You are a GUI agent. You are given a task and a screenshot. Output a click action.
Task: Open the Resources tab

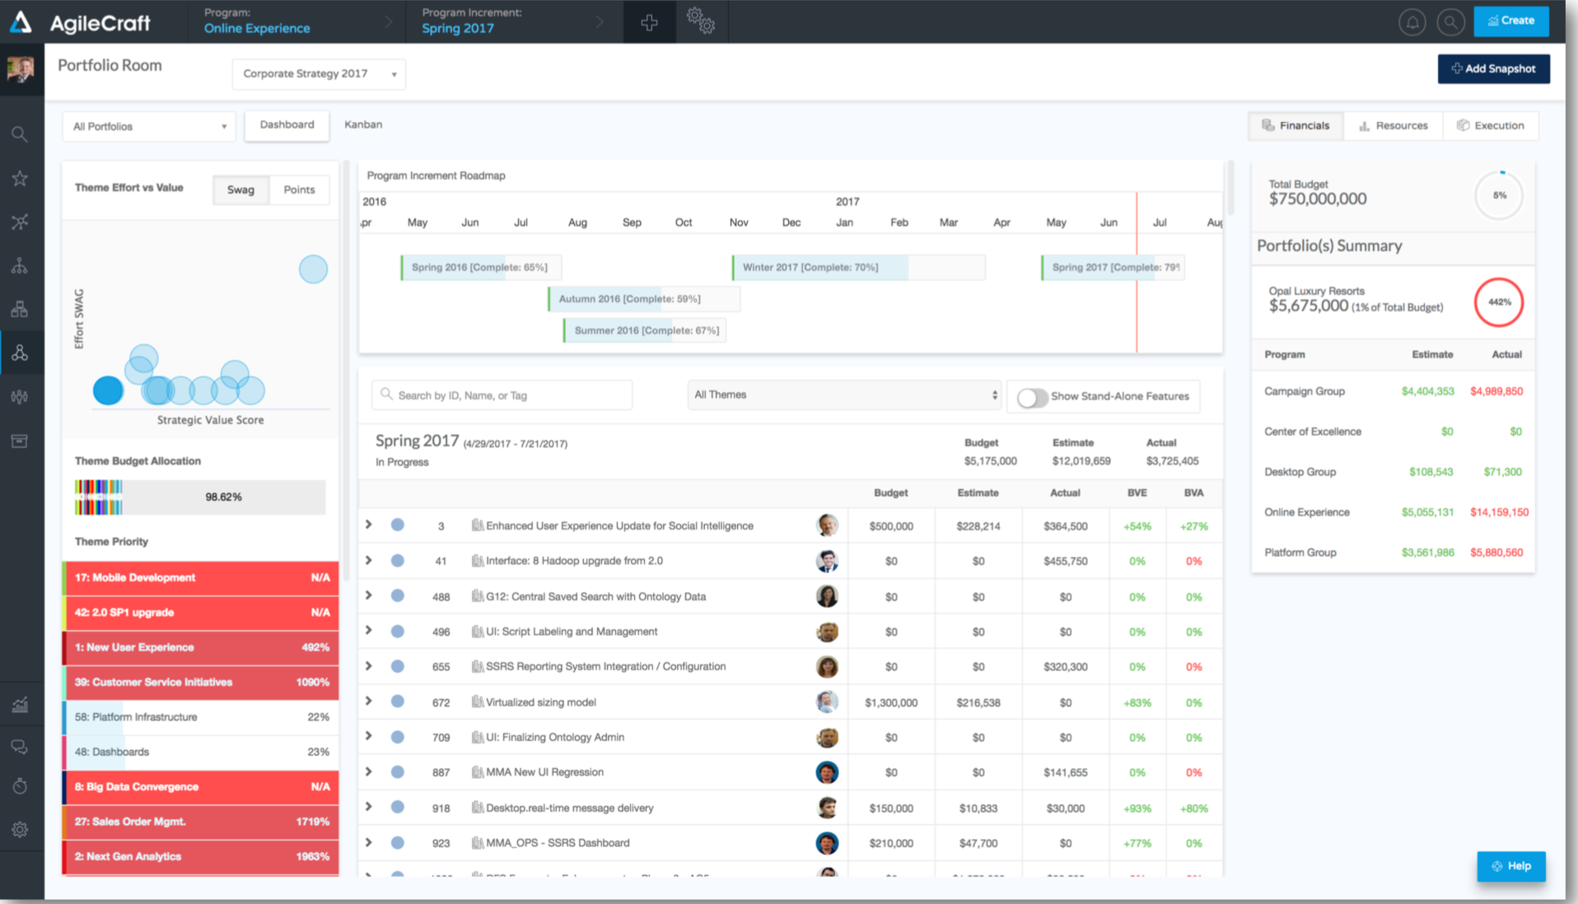(1393, 126)
